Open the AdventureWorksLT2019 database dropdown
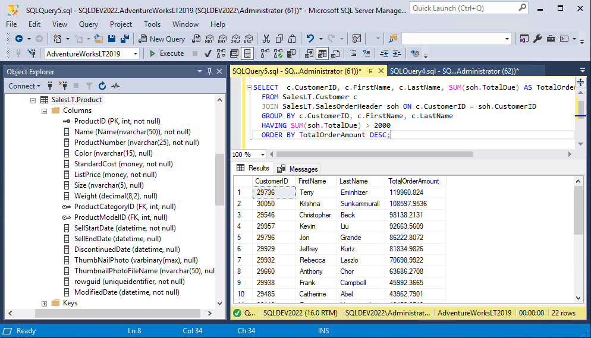 [x=136, y=54]
